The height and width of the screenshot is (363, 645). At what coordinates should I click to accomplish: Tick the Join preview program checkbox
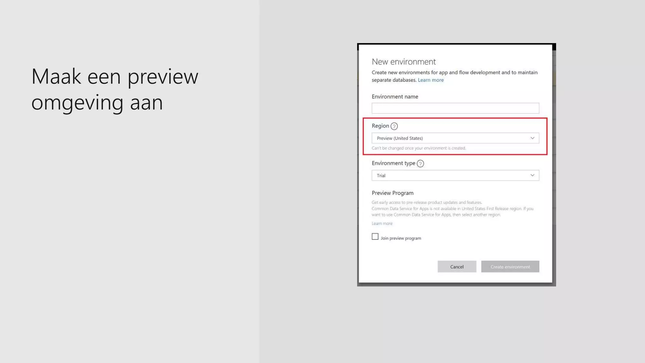(375, 237)
